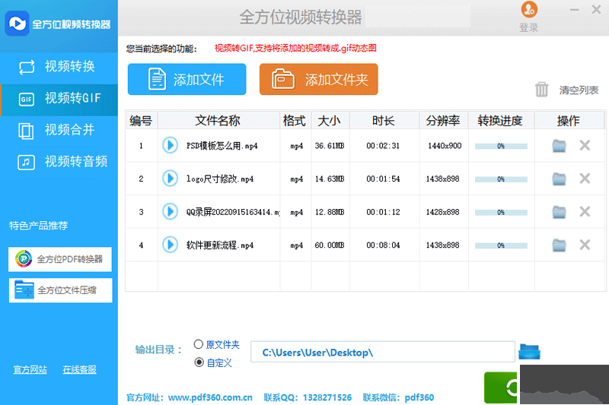Click the output directory path field
The height and width of the screenshot is (405, 609).
point(383,353)
